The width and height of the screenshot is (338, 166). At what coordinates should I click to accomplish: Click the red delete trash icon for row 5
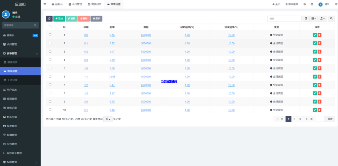coord(320,68)
